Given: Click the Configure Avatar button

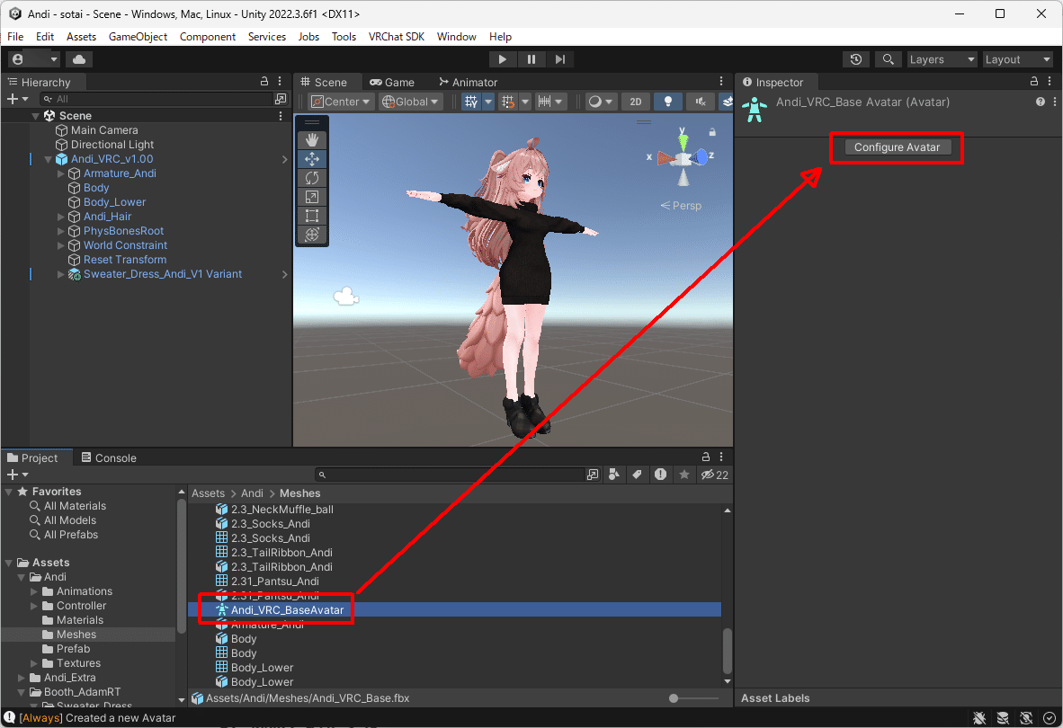Looking at the screenshot, I should (897, 147).
